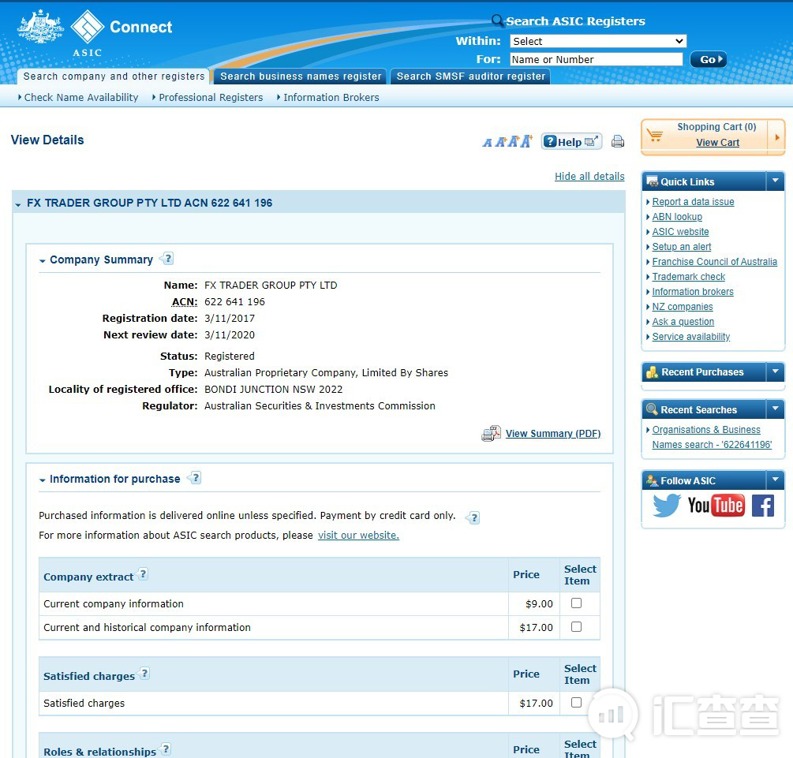Open recent search for '622641196'
Viewport: 793px width, 758px height.
(x=712, y=437)
